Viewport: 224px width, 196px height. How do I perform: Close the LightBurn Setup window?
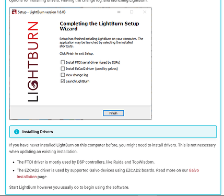[145, 12]
